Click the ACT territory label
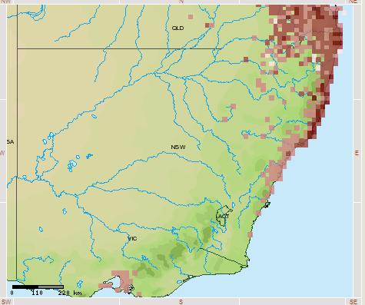The width and height of the screenshot is (365, 305). 224,217
